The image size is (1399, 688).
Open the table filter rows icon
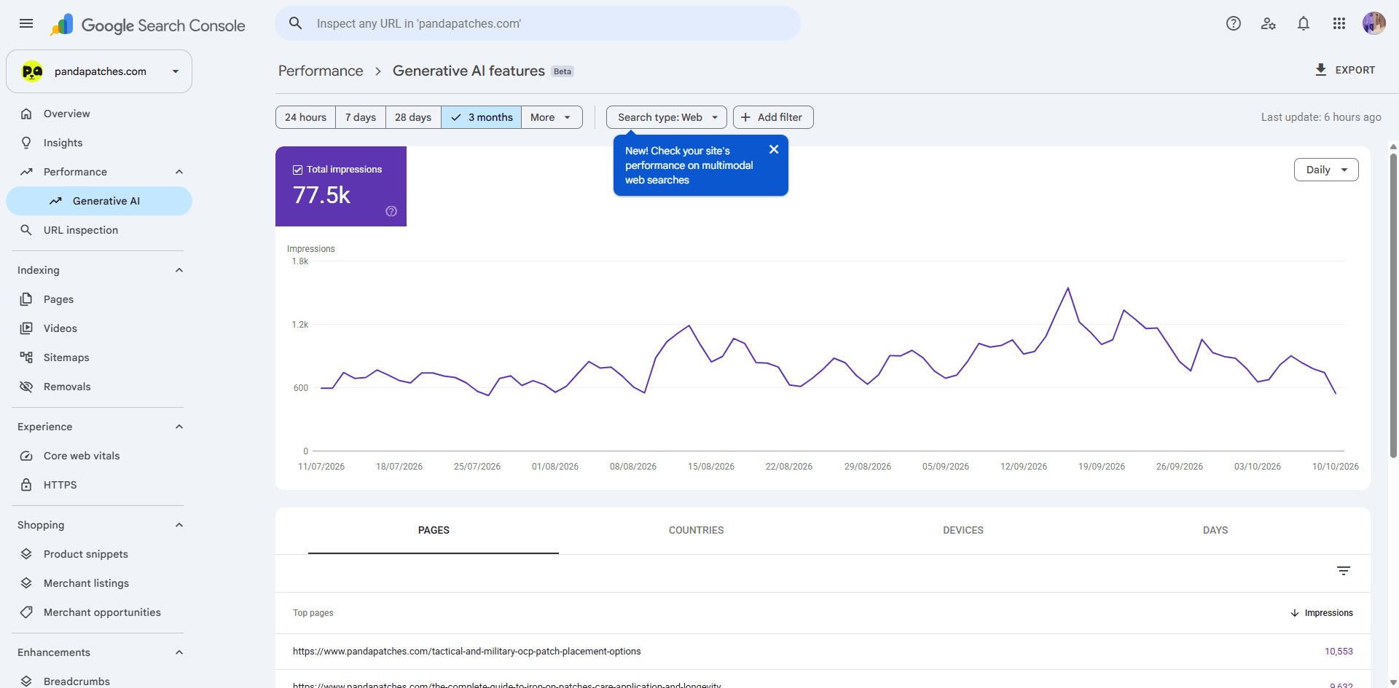pos(1344,571)
